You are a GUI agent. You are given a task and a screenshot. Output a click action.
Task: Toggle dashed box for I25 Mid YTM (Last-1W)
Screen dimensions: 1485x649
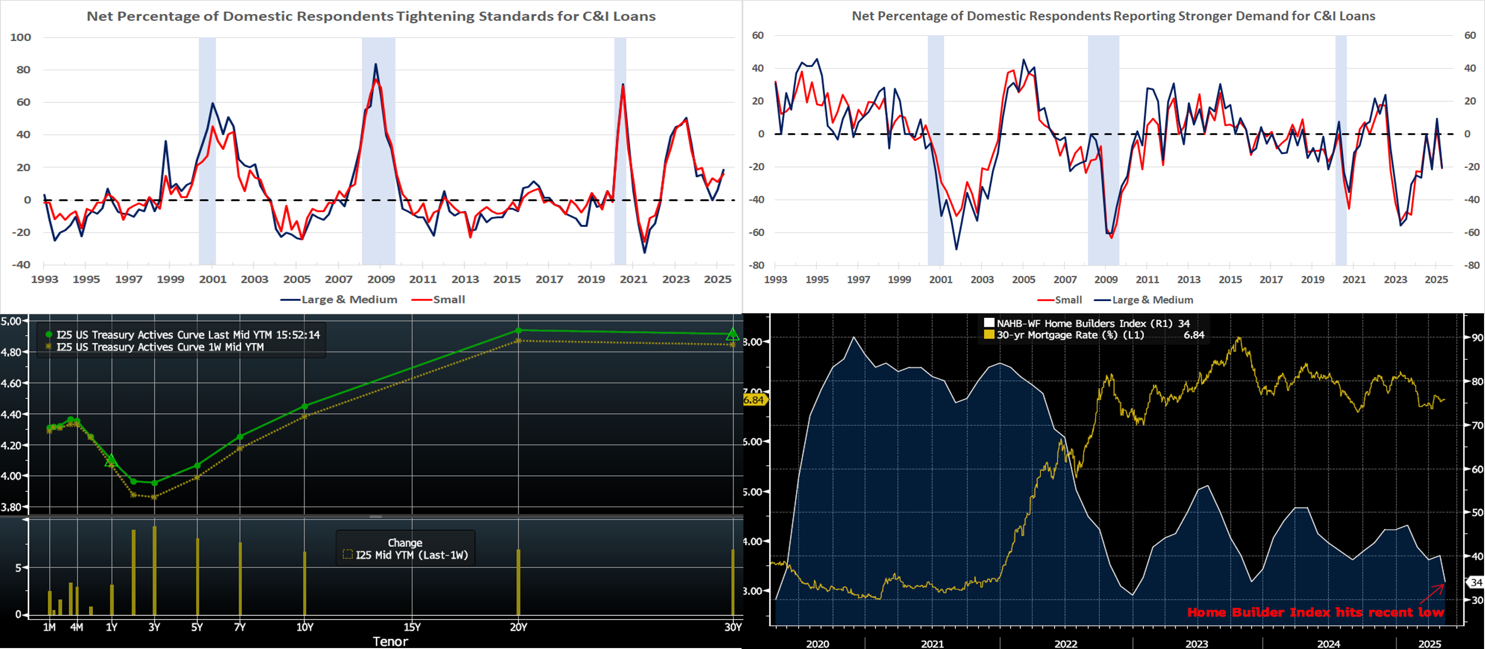click(x=347, y=555)
